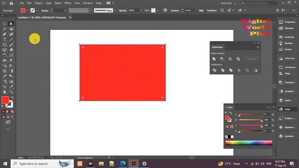Select the Direct Selection tool
Image resolution: width=299 pixels, height=168 pixels.
(x=11, y=24)
